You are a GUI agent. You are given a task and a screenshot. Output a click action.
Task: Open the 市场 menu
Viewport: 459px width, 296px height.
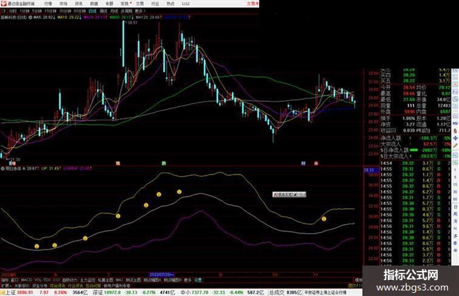click(x=63, y=3)
